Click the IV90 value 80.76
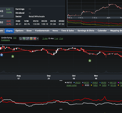The height and width of the screenshot is (113, 122). (27, 24)
